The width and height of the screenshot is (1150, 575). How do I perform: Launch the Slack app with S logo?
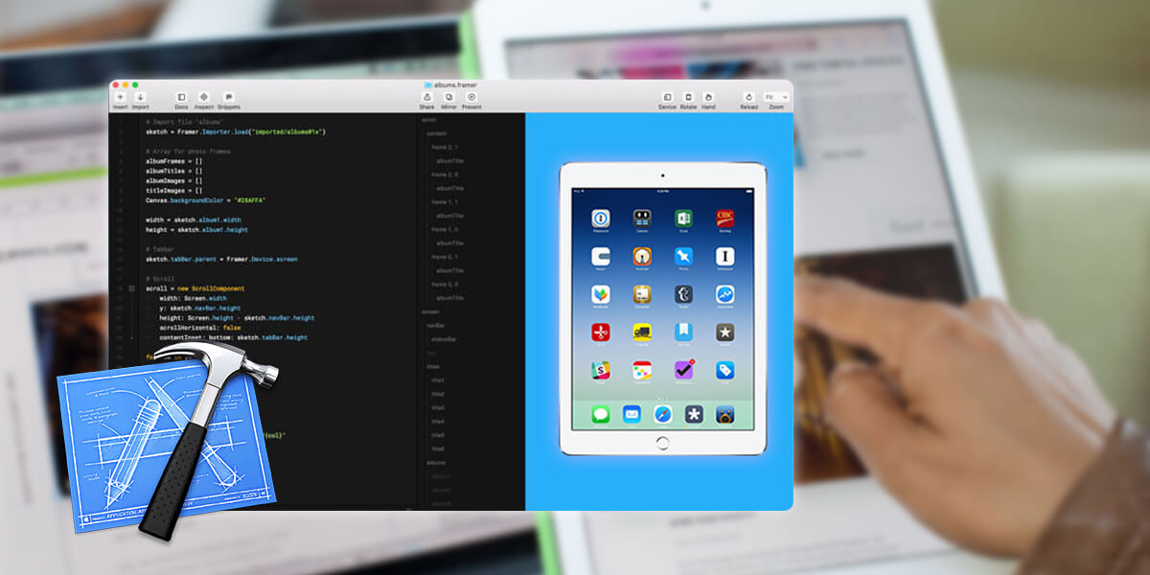601,370
